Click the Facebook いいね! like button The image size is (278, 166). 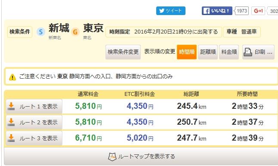pos(217,11)
